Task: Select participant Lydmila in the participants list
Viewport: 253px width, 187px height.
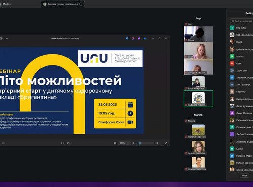Action: pyautogui.click(x=241, y=49)
